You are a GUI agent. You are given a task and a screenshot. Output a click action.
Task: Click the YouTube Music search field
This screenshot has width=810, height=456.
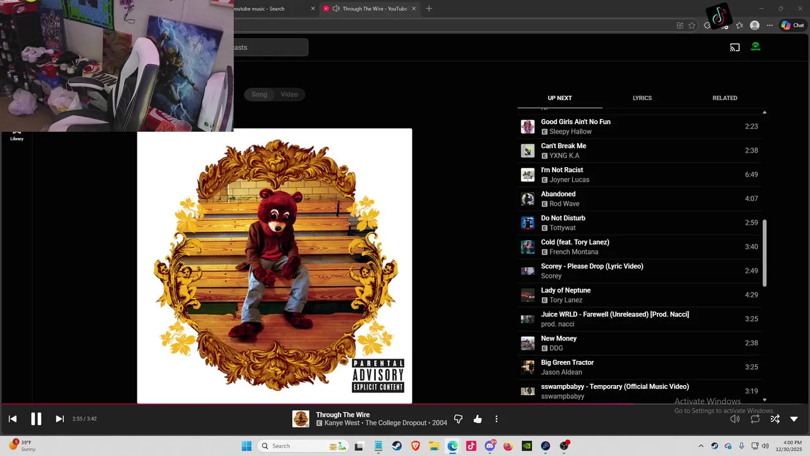pyautogui.click(x=271, y=47)
